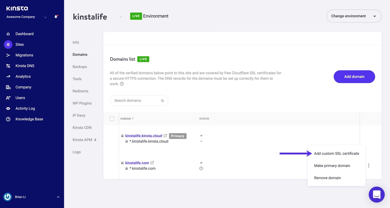The width and height of the screenshot is (390, 208).
Task: Click the wildcard status question mark icon
Action: coord(201,168)
